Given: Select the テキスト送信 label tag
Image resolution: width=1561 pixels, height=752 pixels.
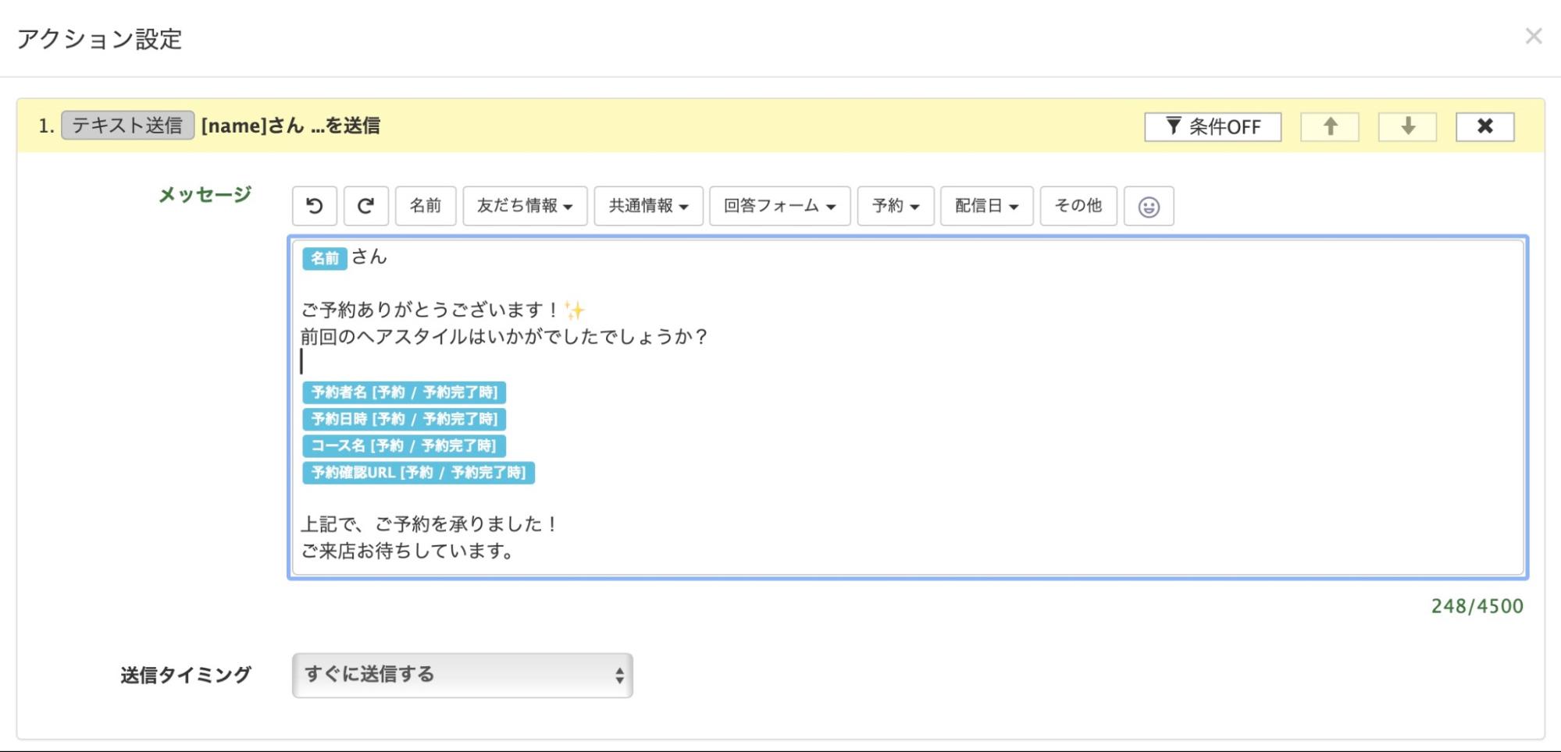Looking at the screenshot, I should (x=127, y=126).
